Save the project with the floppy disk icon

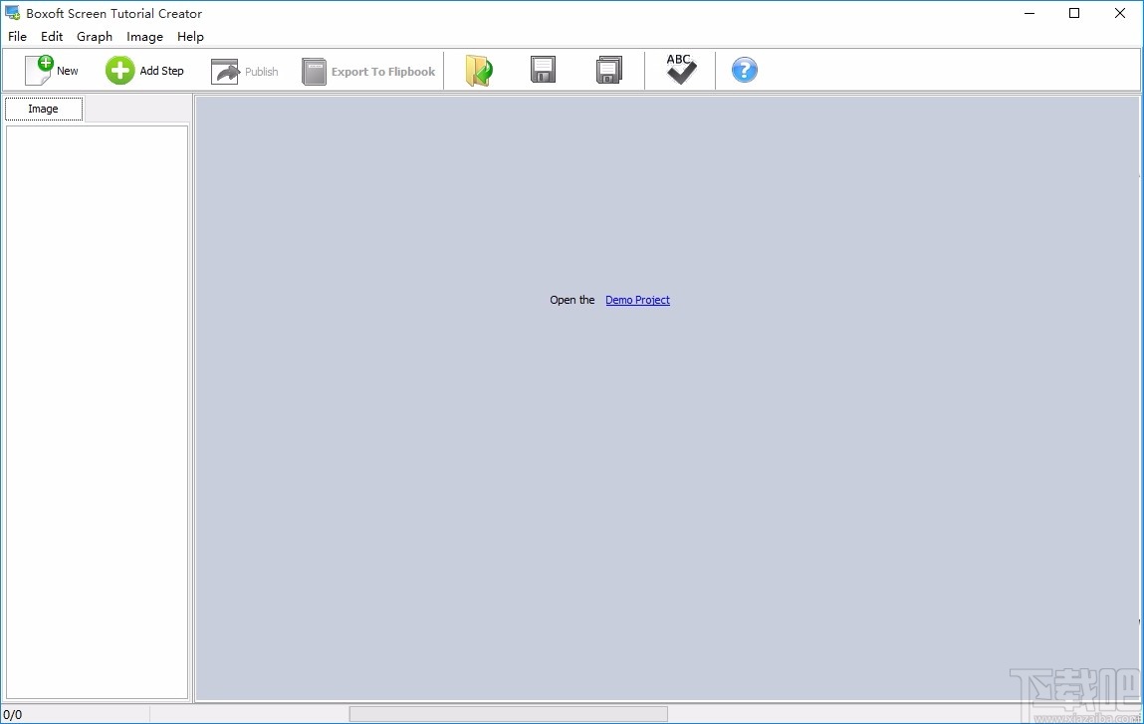(x=543, y=70)
